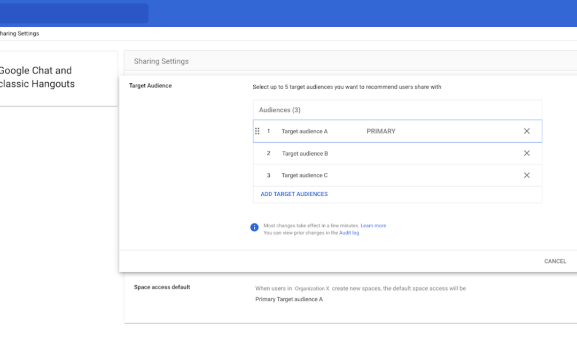Image resolution: width=577 pixels, height=360 pixels.
Task: Open the Audit log link
Action: (x=349, y=233)
